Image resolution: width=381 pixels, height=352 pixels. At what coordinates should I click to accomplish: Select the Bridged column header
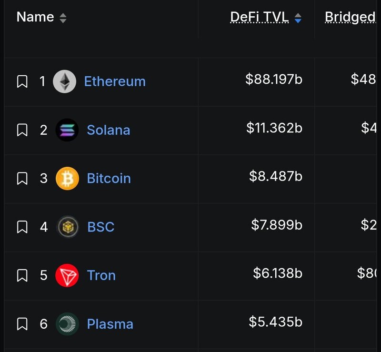pos(350,18)
